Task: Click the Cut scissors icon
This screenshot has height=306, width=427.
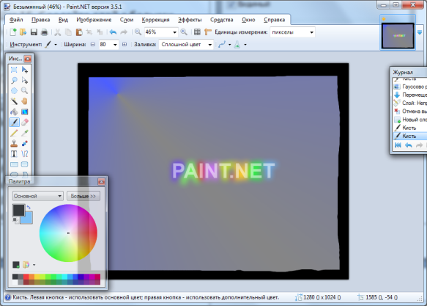Action: click(x=57, y=32)
